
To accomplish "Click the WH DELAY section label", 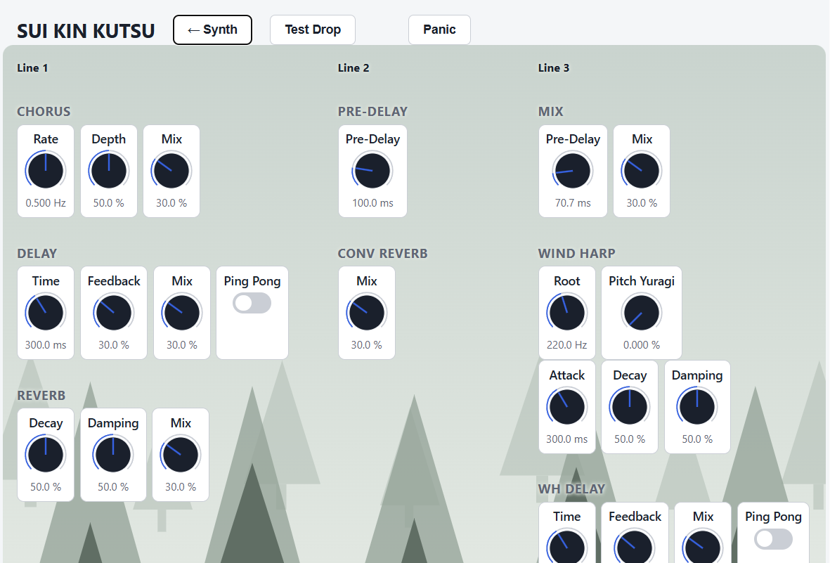I will click(x=571, y=489).
